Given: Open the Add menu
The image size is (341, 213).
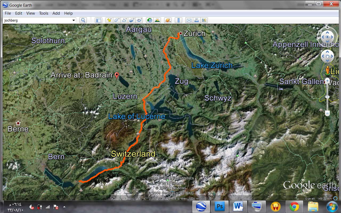Looking at the screenshot, I should click(x=56, y=13).
